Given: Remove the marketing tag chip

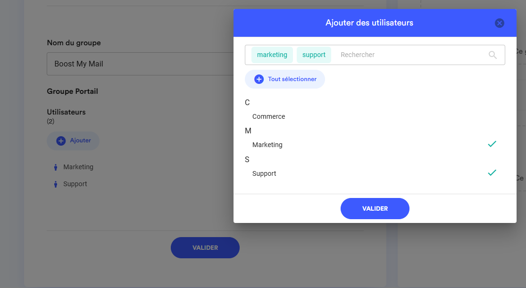Looking at the screenshot, I should (x=272, y=55).
